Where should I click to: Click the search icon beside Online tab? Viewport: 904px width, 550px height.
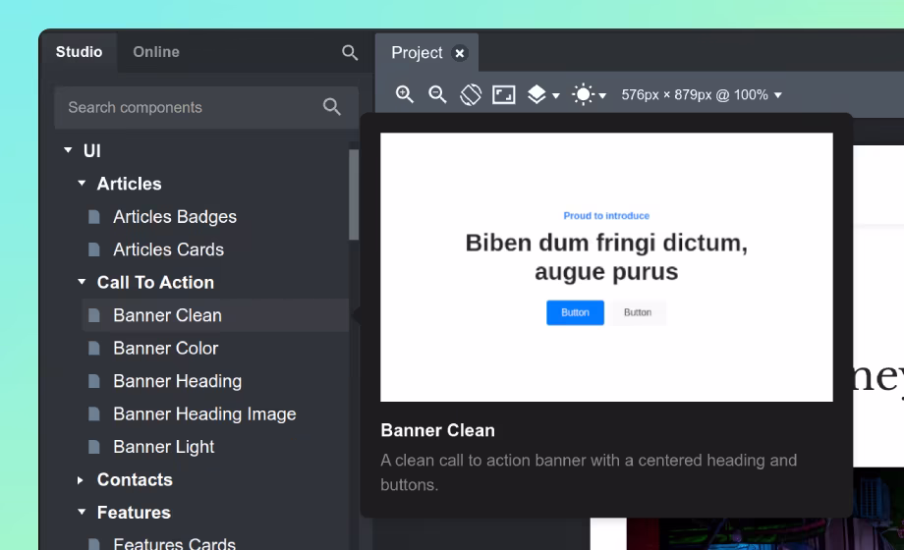pos(350,52)
